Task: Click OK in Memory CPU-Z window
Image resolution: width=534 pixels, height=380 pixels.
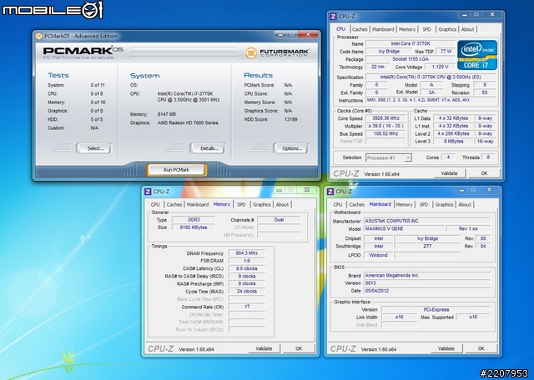Action: 299,348
